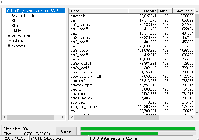Viewport: 199px width, 140px height.
Task: Click the file list horizontal scrollbar thumb
Action: pyautogui.click(x=117, y=117)
